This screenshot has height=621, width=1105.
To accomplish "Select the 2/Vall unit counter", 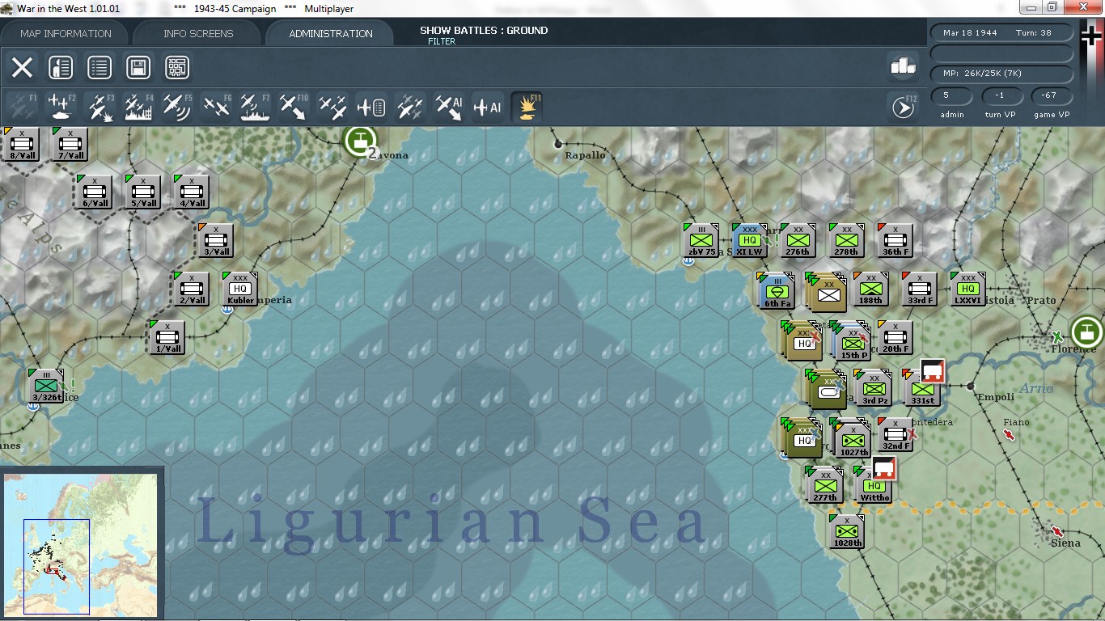I will click(x=192, y=289).
